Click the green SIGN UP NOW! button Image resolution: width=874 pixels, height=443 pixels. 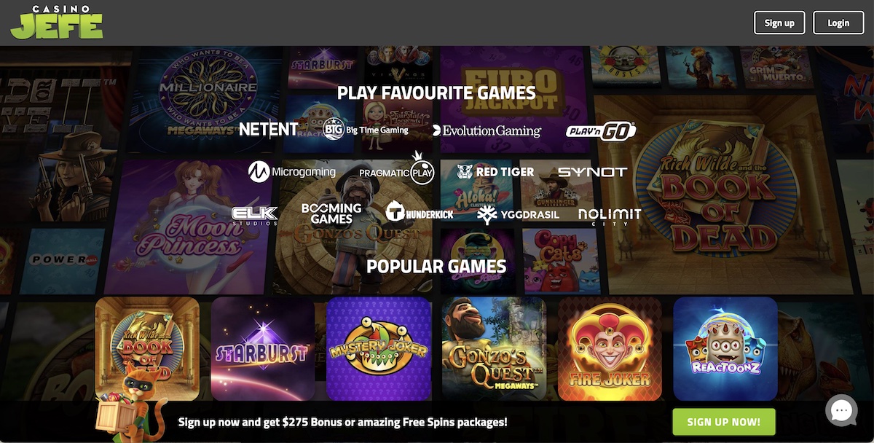[723, 422]
